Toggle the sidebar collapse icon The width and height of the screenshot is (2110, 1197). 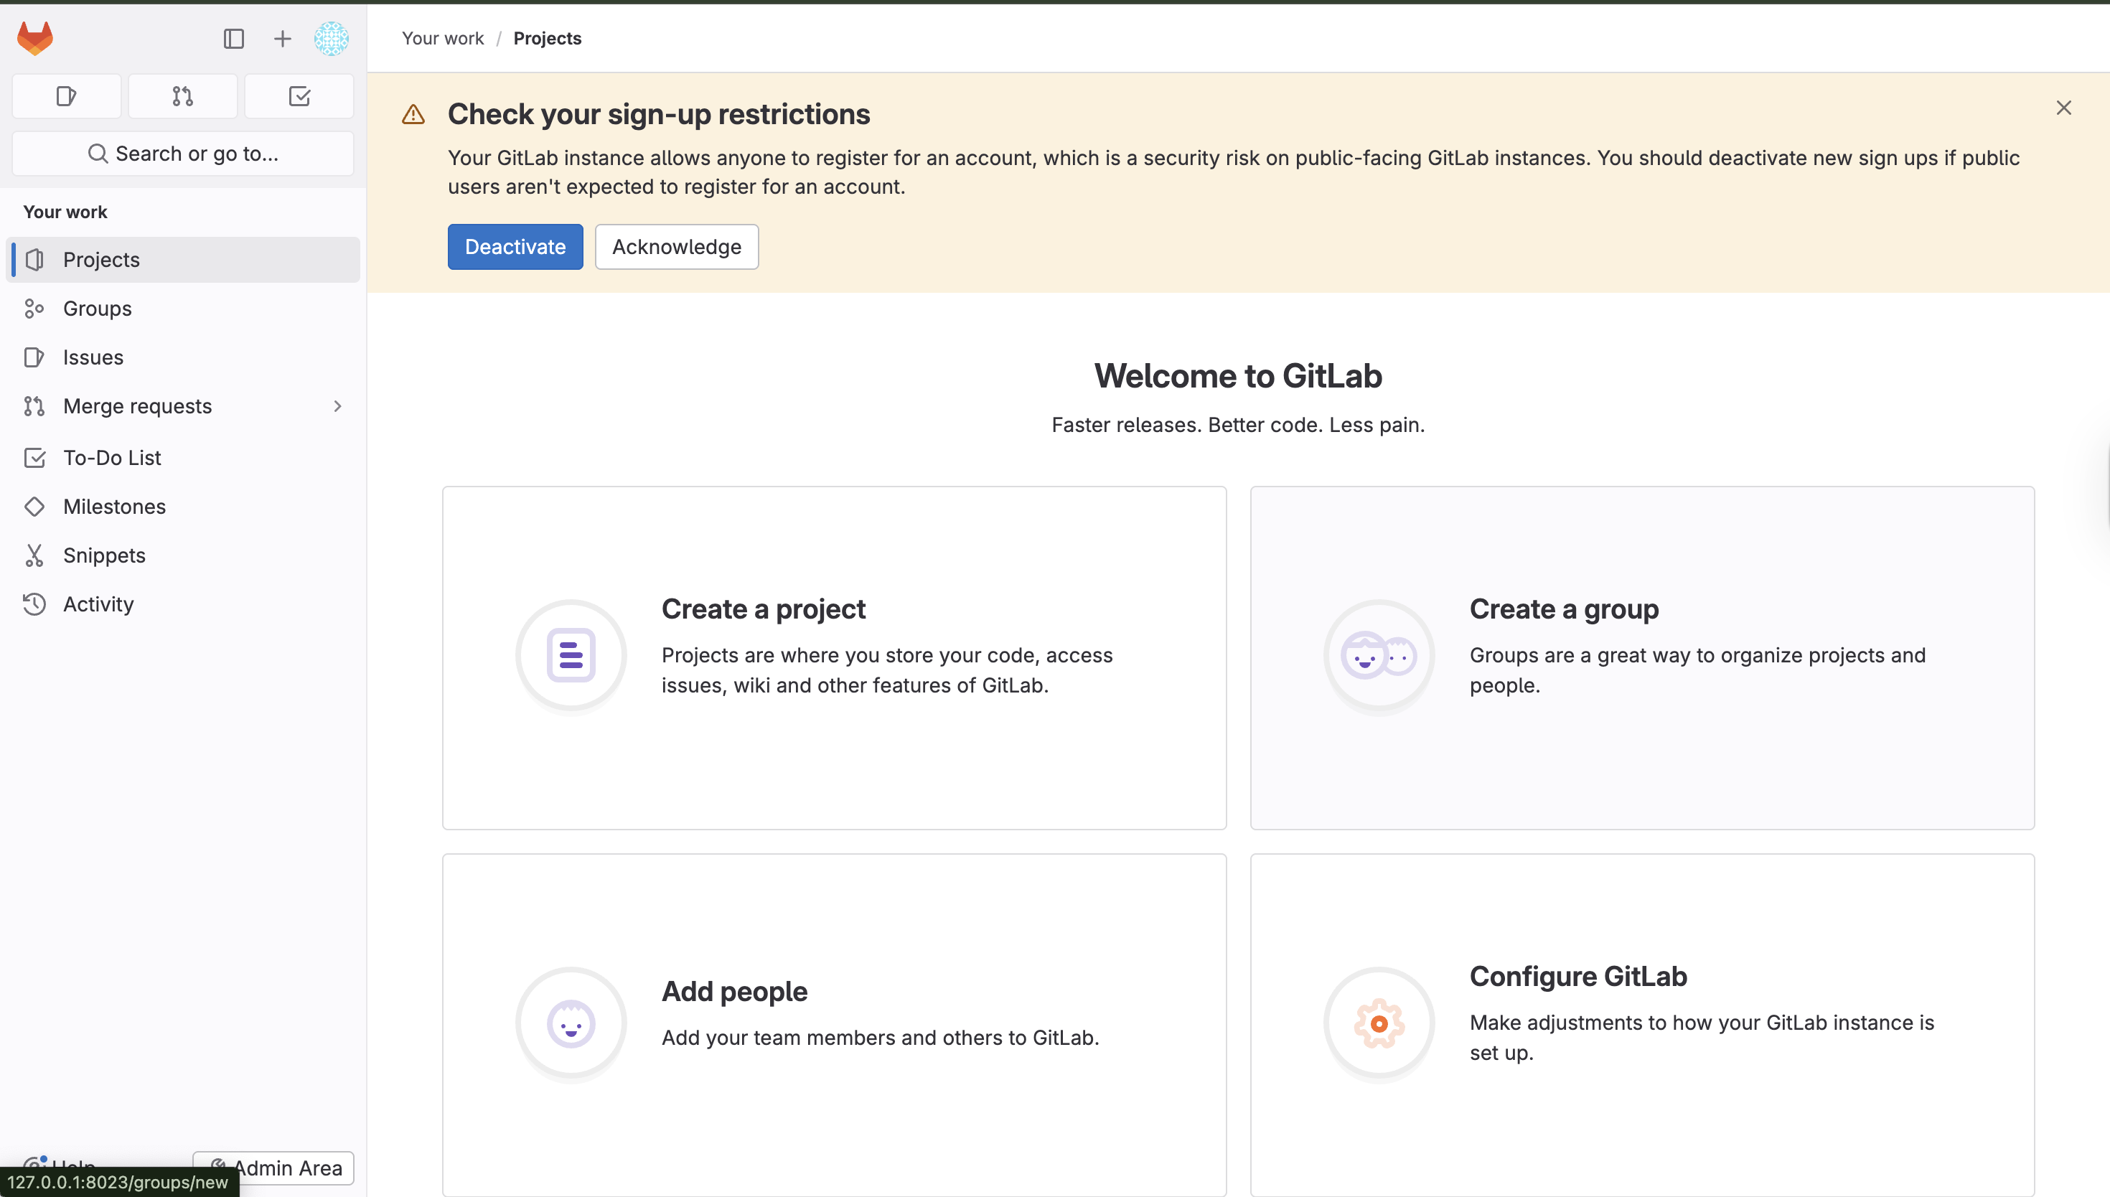(x=233, y=39)
